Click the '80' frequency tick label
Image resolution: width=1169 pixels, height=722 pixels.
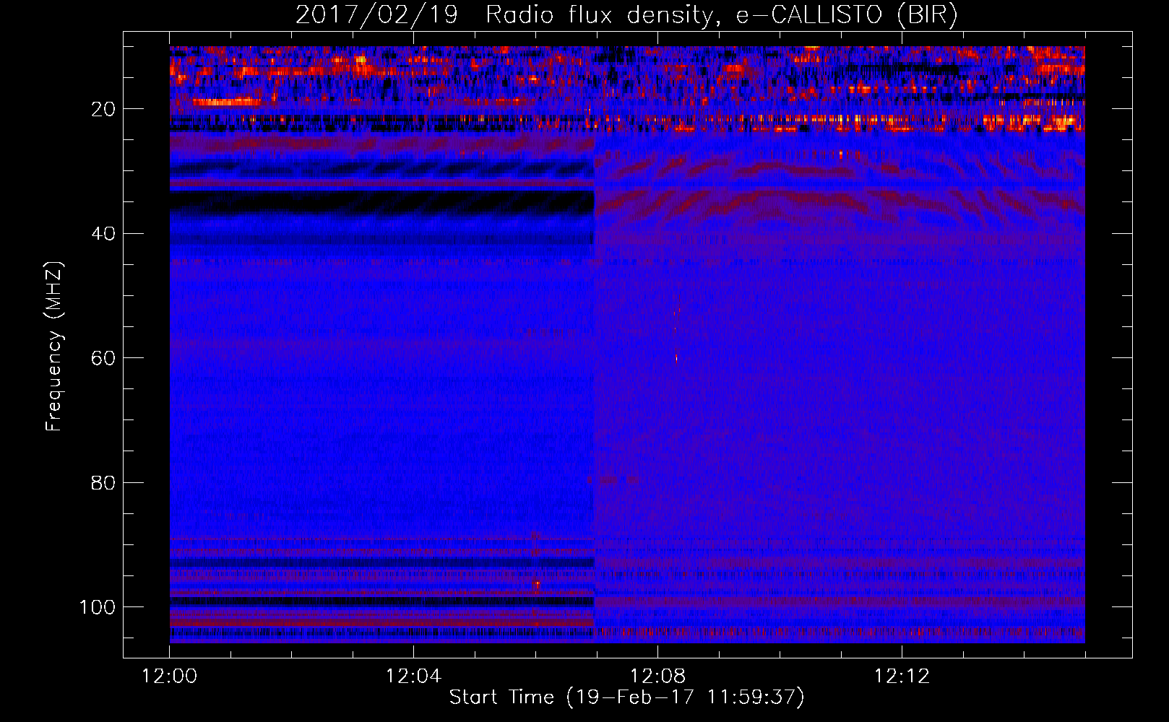tap(103, 482)
